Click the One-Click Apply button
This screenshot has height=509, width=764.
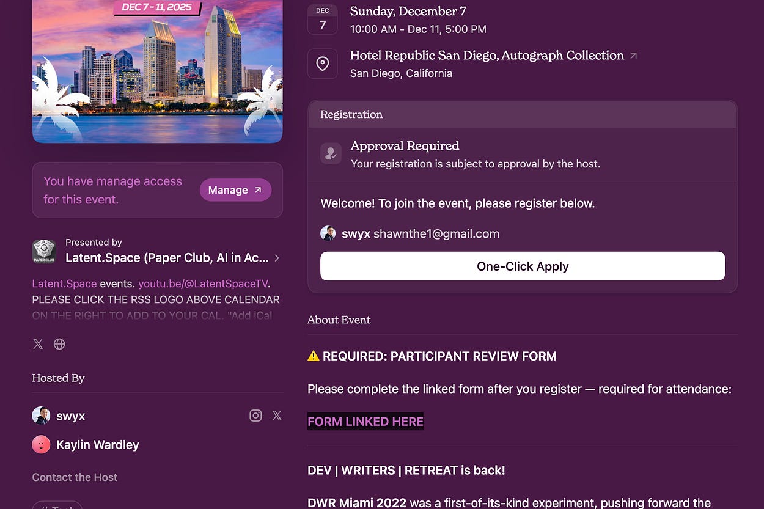coord(523,266)
